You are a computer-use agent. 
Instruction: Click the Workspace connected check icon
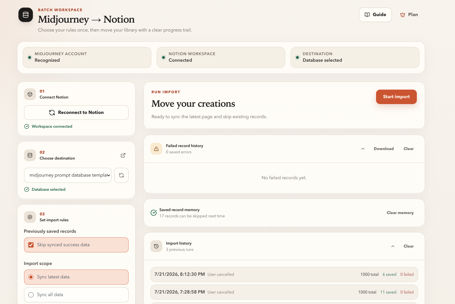[x=27, y=126]
